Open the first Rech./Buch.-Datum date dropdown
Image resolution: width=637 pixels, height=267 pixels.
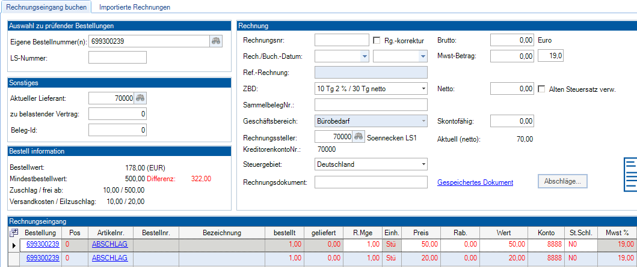[364, 56]
